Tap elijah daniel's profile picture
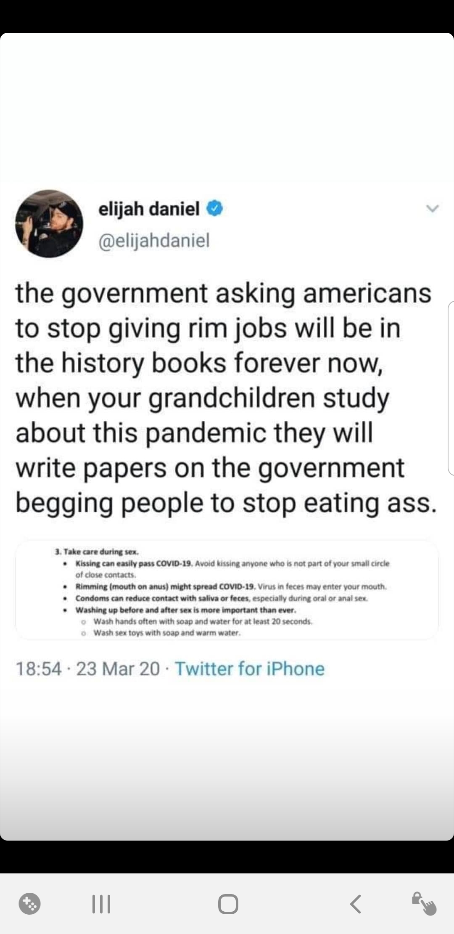454x934 pixels. pos(49,223)
